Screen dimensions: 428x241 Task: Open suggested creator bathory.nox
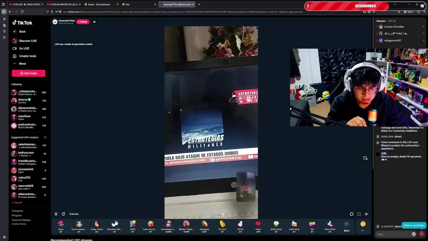point(29,154)
